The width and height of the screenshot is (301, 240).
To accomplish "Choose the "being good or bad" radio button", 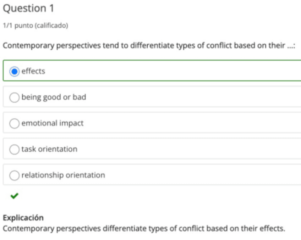I will 15,97.
